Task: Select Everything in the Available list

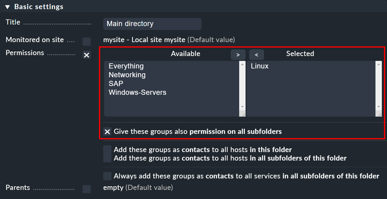Action: [x=126, y=66]
